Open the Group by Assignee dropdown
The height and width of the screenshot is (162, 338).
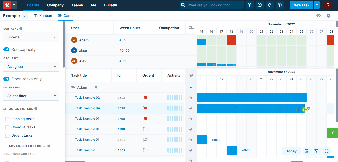coord(31,67)
